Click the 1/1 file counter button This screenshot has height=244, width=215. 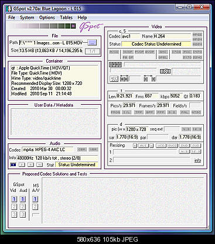point(93,51)
